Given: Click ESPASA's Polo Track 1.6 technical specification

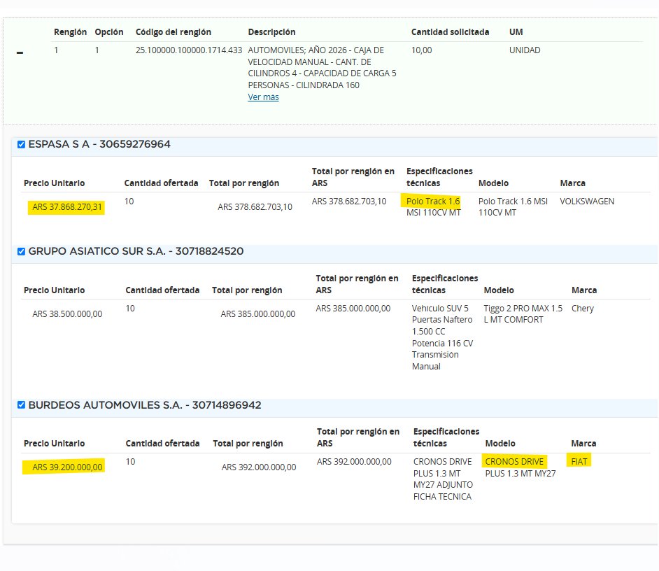Looking at the screenshot, I should (433, 207).
